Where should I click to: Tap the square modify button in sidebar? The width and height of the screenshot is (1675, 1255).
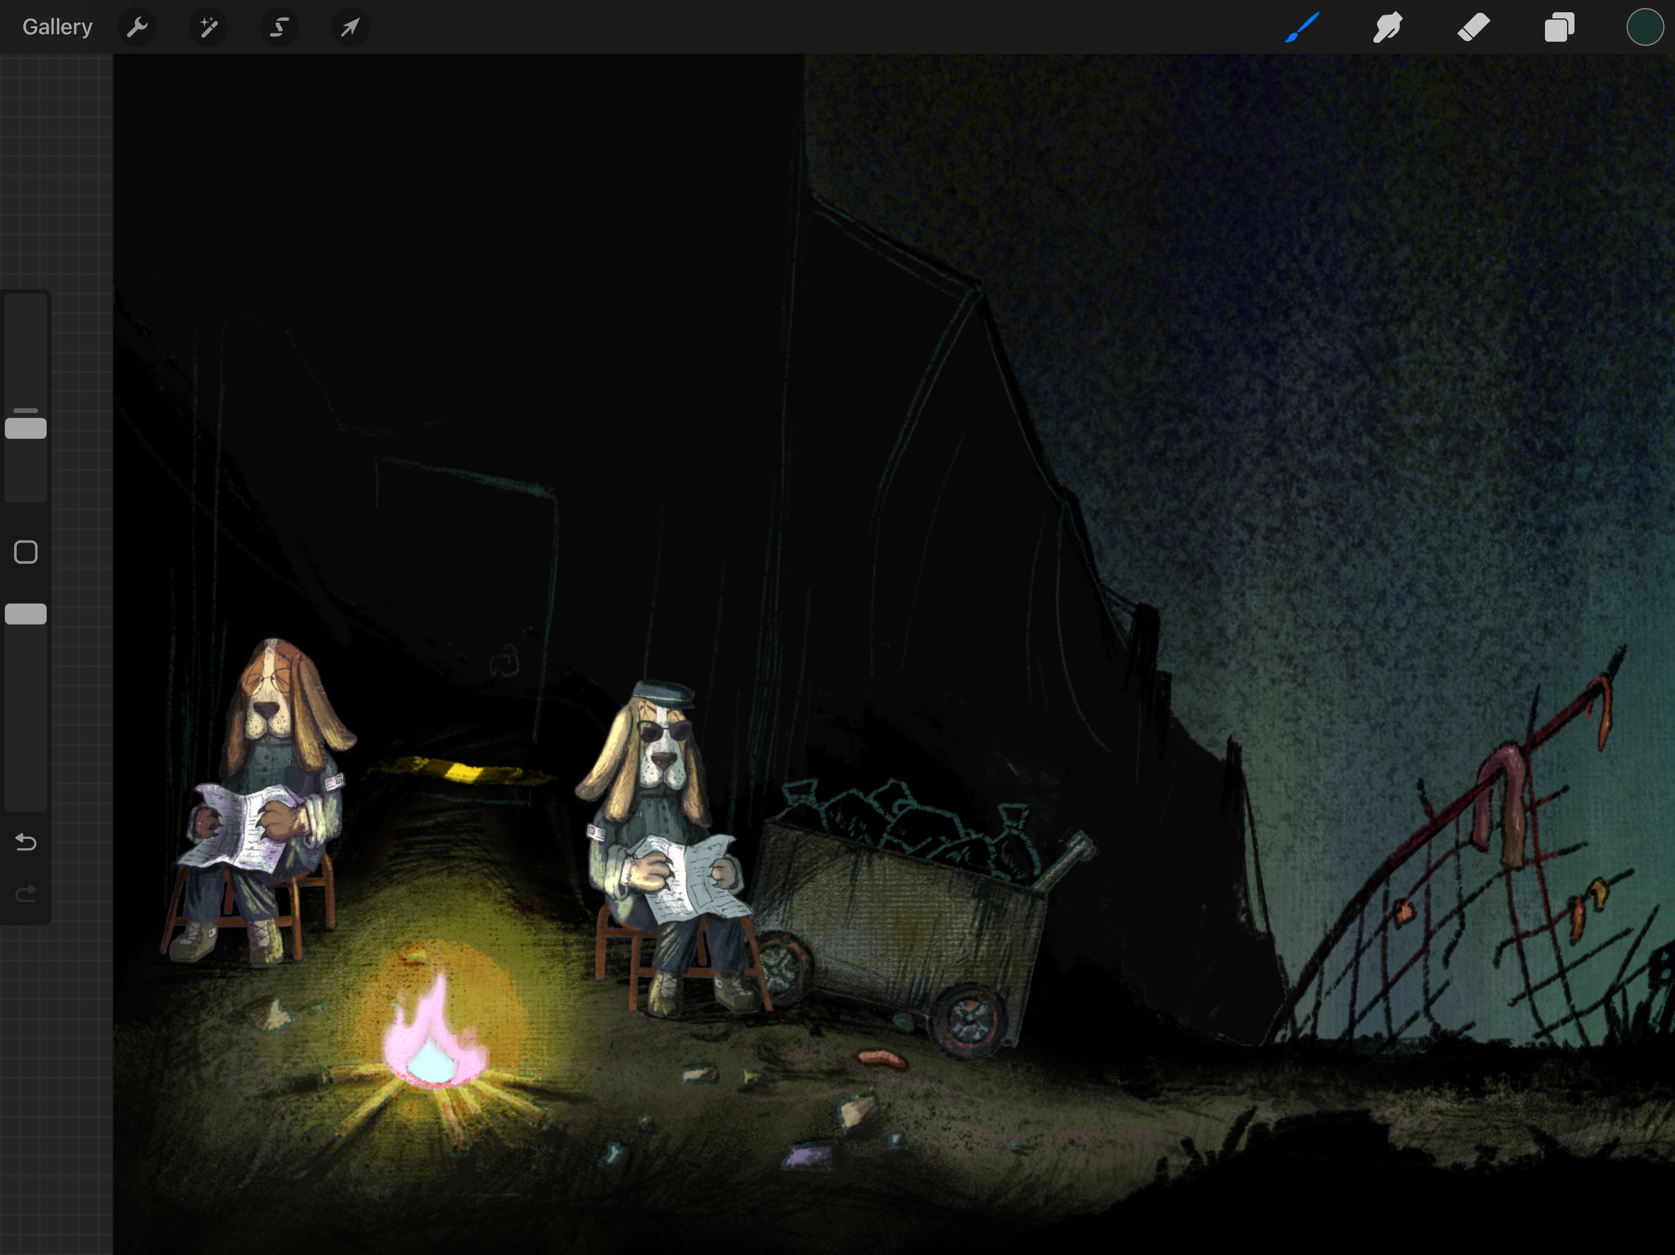(x=26, y=552)
